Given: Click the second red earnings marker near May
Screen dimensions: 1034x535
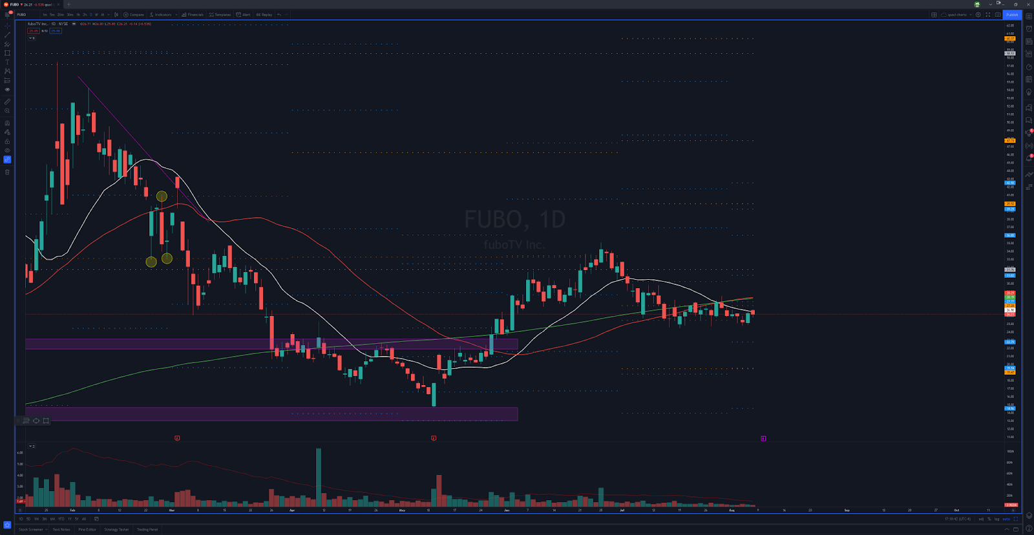Looking at the screenshot, I should [x=434, y=438].
